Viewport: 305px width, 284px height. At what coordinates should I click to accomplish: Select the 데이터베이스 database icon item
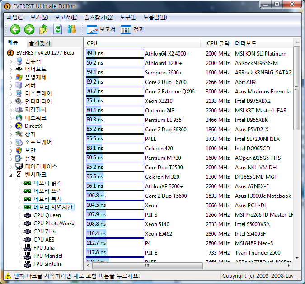tap(19, 167)
